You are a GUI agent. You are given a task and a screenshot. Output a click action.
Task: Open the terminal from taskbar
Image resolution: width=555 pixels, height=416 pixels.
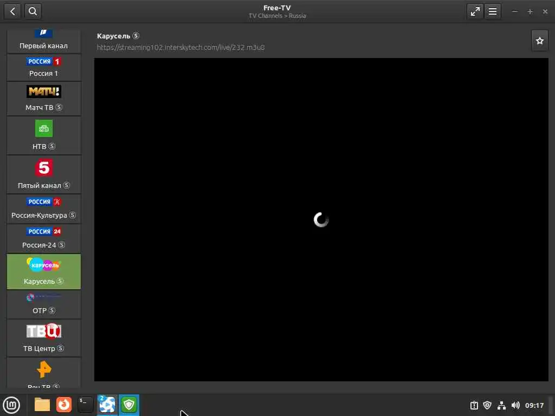(x=86, y=405)
